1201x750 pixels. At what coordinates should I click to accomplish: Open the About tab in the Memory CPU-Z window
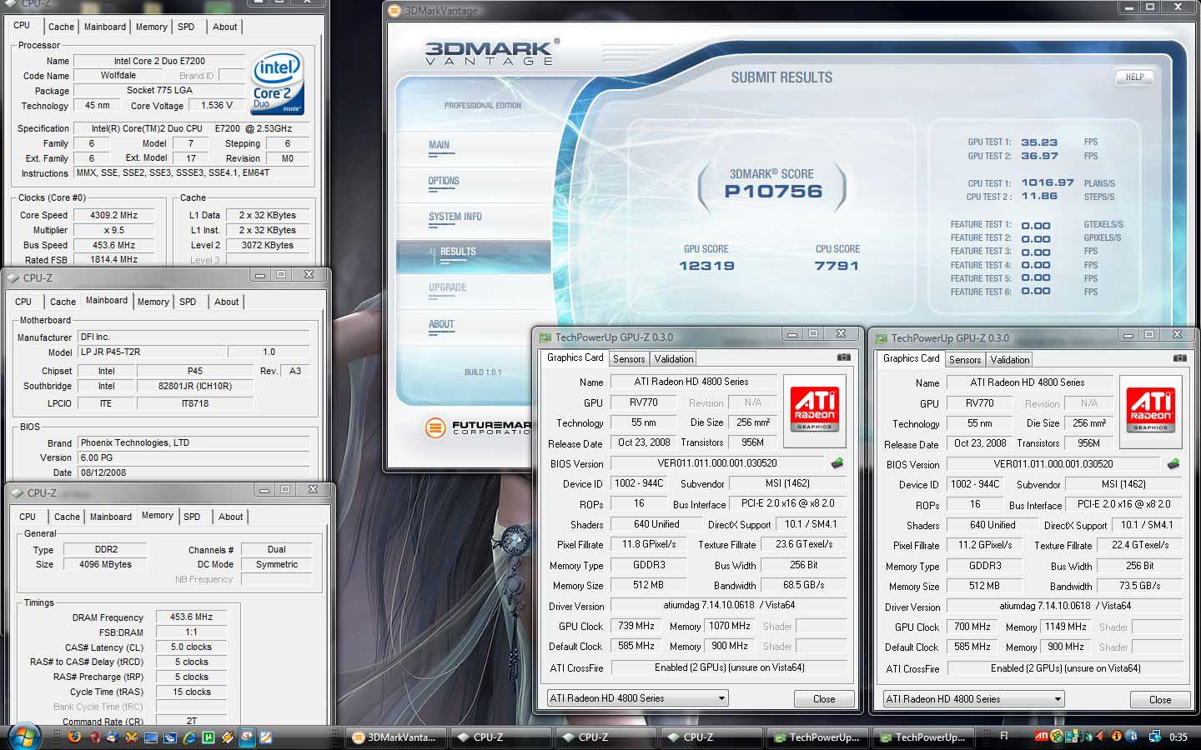(231, 517)
